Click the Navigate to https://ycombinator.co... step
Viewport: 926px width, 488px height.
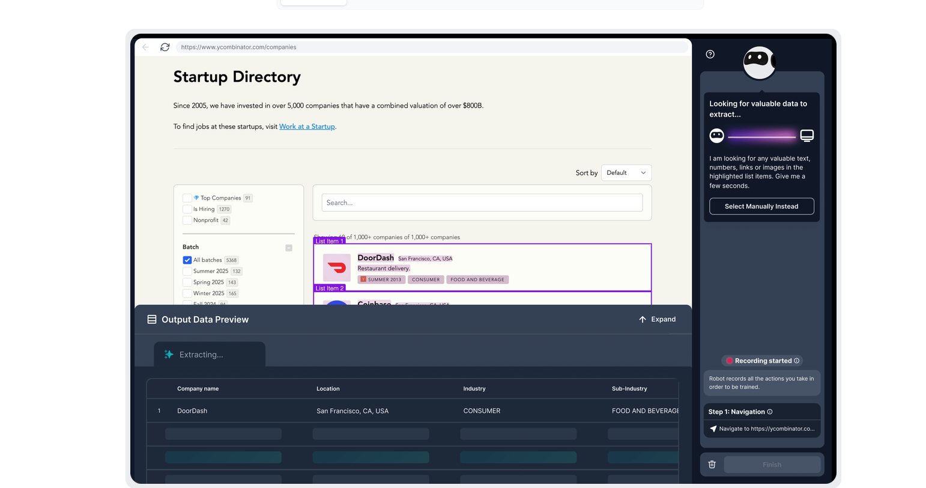point(762,429)
